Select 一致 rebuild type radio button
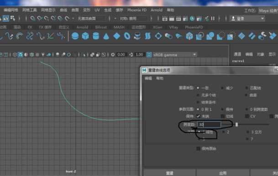 [x=198, y=88]
